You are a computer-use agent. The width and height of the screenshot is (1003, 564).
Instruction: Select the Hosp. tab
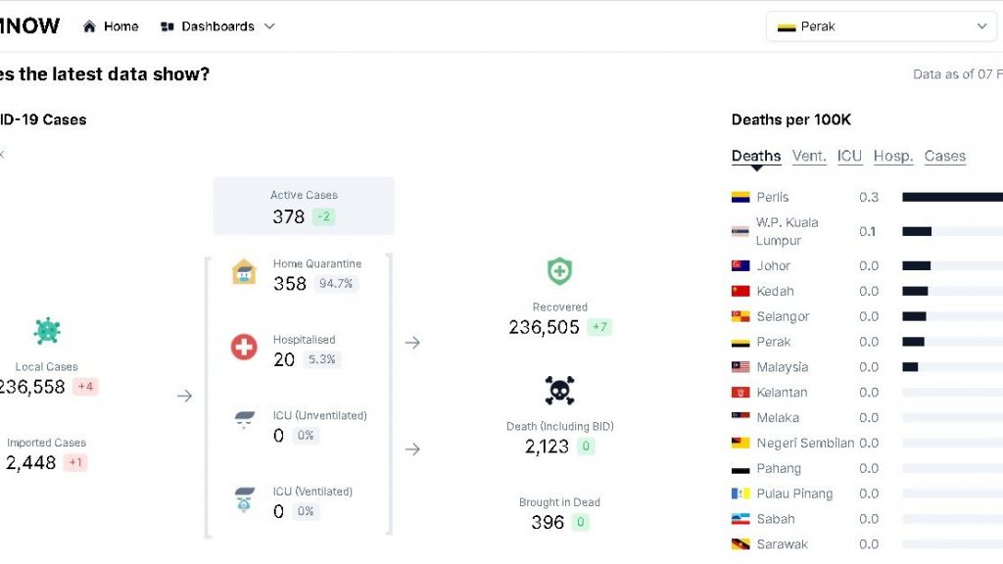click(893, 156)
